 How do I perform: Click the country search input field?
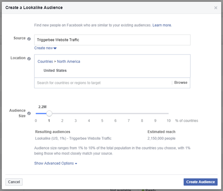pos(103,83)
